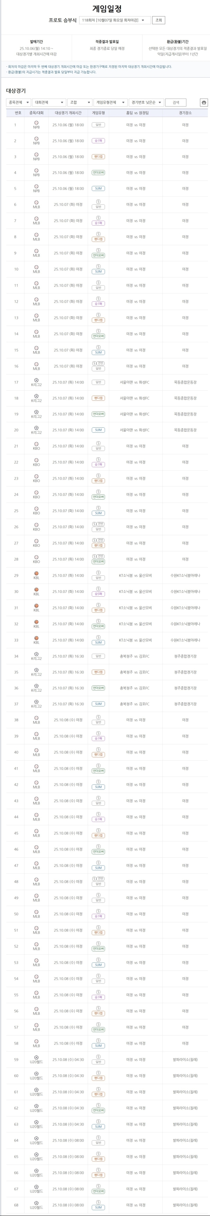Click the print icon above the table
Image resolution: width=210 pixels, height=1216 pixels.
pos(203,103)
